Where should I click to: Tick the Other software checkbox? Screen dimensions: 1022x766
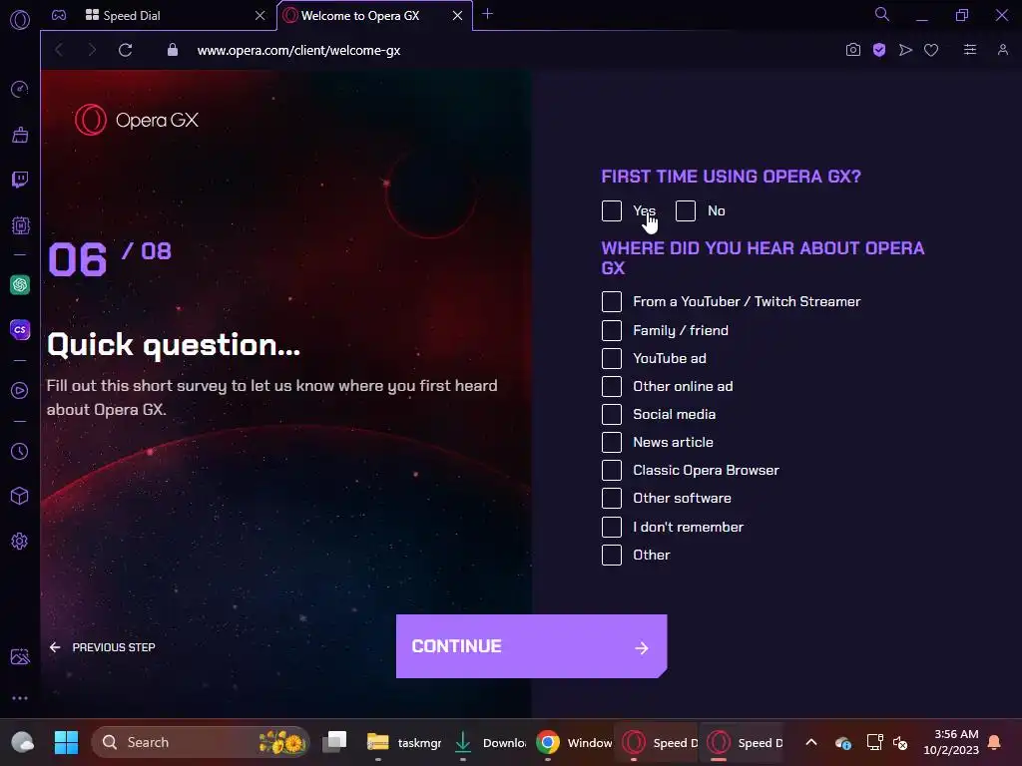coord(612,499)
